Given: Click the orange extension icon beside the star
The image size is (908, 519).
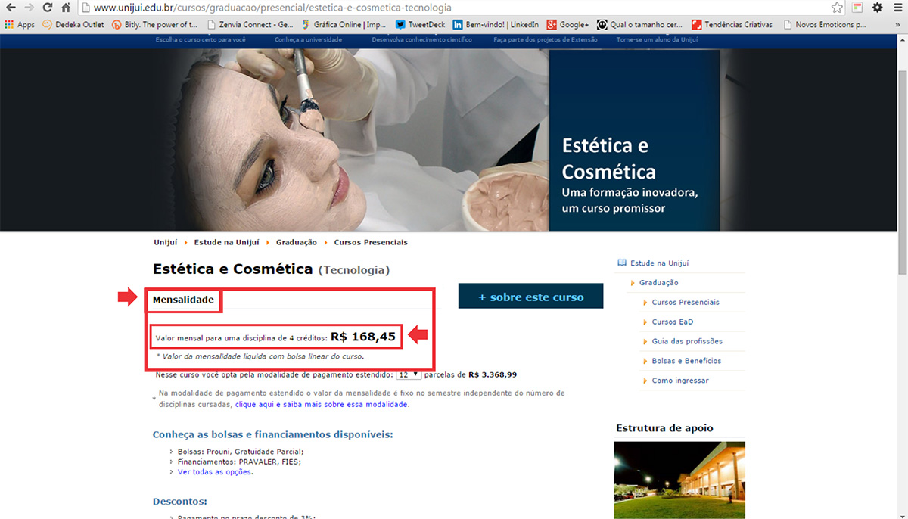Looking at the screenshot, I should tap(857, 8).
